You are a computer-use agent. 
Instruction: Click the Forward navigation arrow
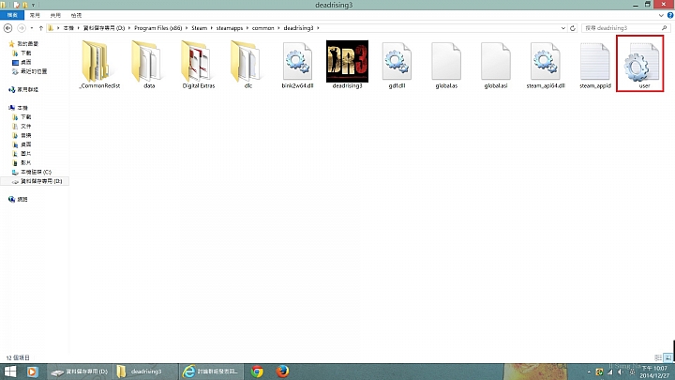tap(21, 28)
